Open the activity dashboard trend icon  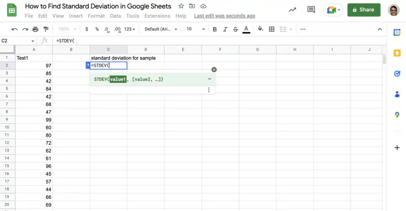click(x=293, y=10)
